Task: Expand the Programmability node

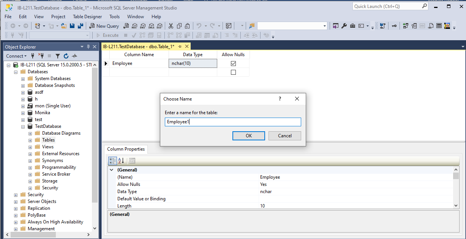Action: click(30, 167)
